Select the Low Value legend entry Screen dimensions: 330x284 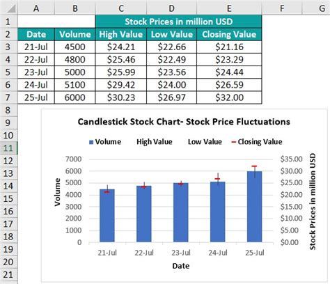coord(205,142)
